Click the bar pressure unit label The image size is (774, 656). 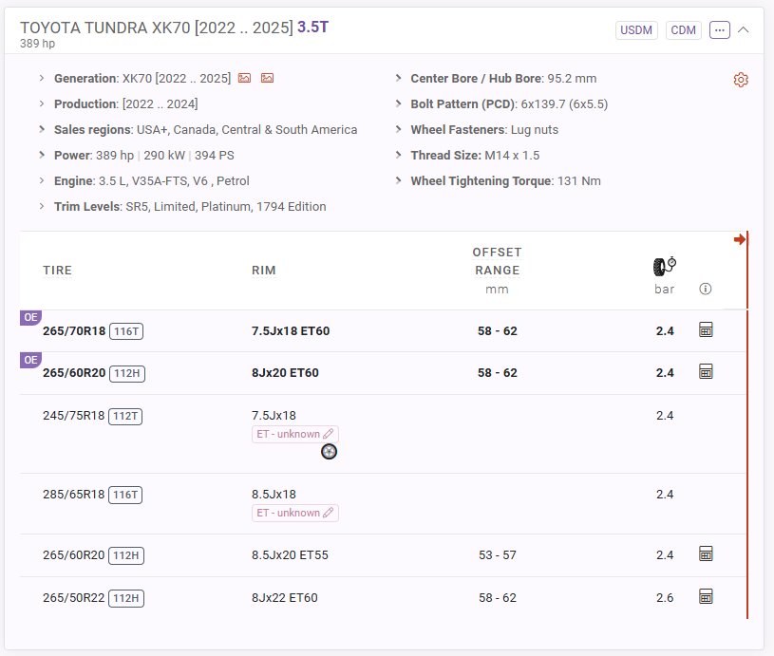(x=665, y=290)
